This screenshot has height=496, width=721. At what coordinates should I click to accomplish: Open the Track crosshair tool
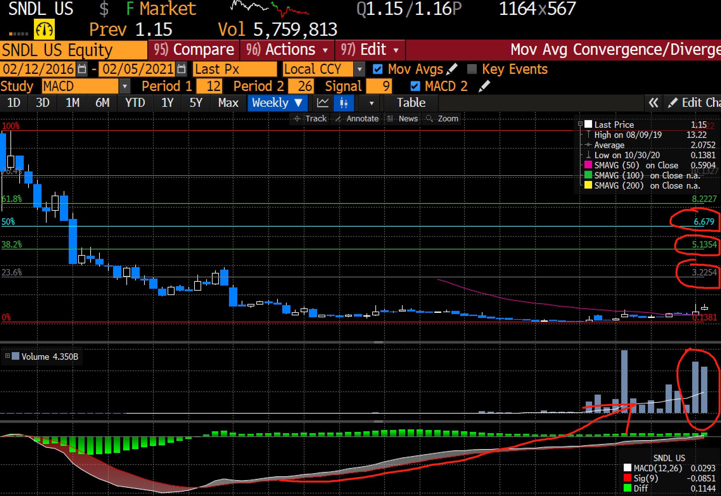pos(316,119)
